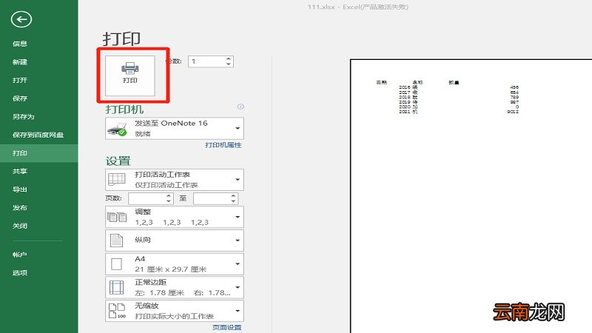Select 新建 in the sidebar

tap(20, 62)
